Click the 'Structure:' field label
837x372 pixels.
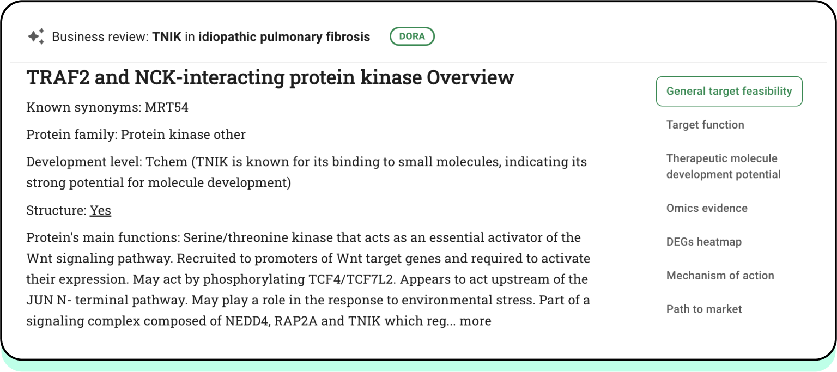tap(56, 210)
